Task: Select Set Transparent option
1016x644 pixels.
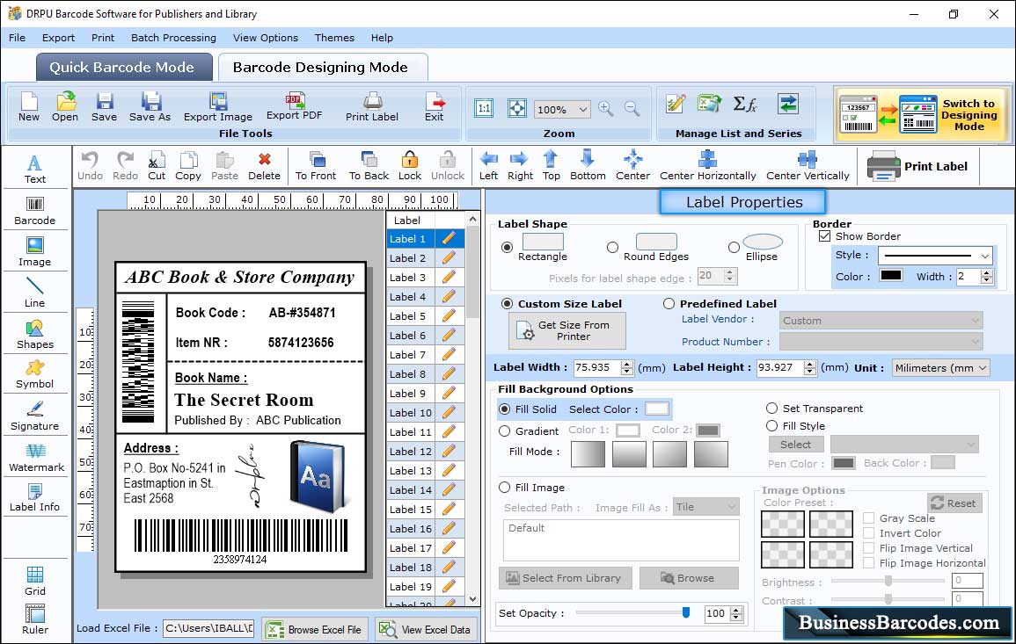Action: point(771,409)
